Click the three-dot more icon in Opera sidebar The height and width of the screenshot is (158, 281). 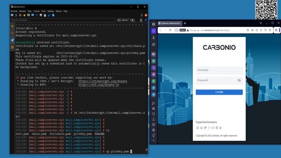[154, 140]
